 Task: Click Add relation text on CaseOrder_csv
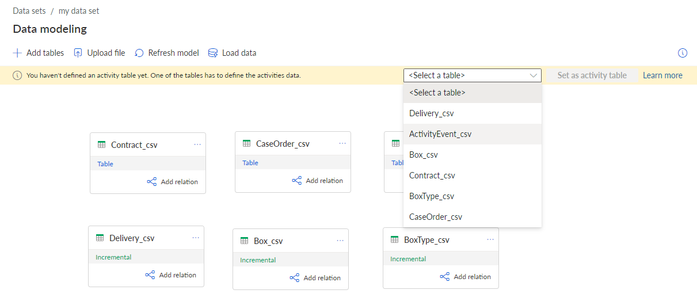[x=325, y=181]
